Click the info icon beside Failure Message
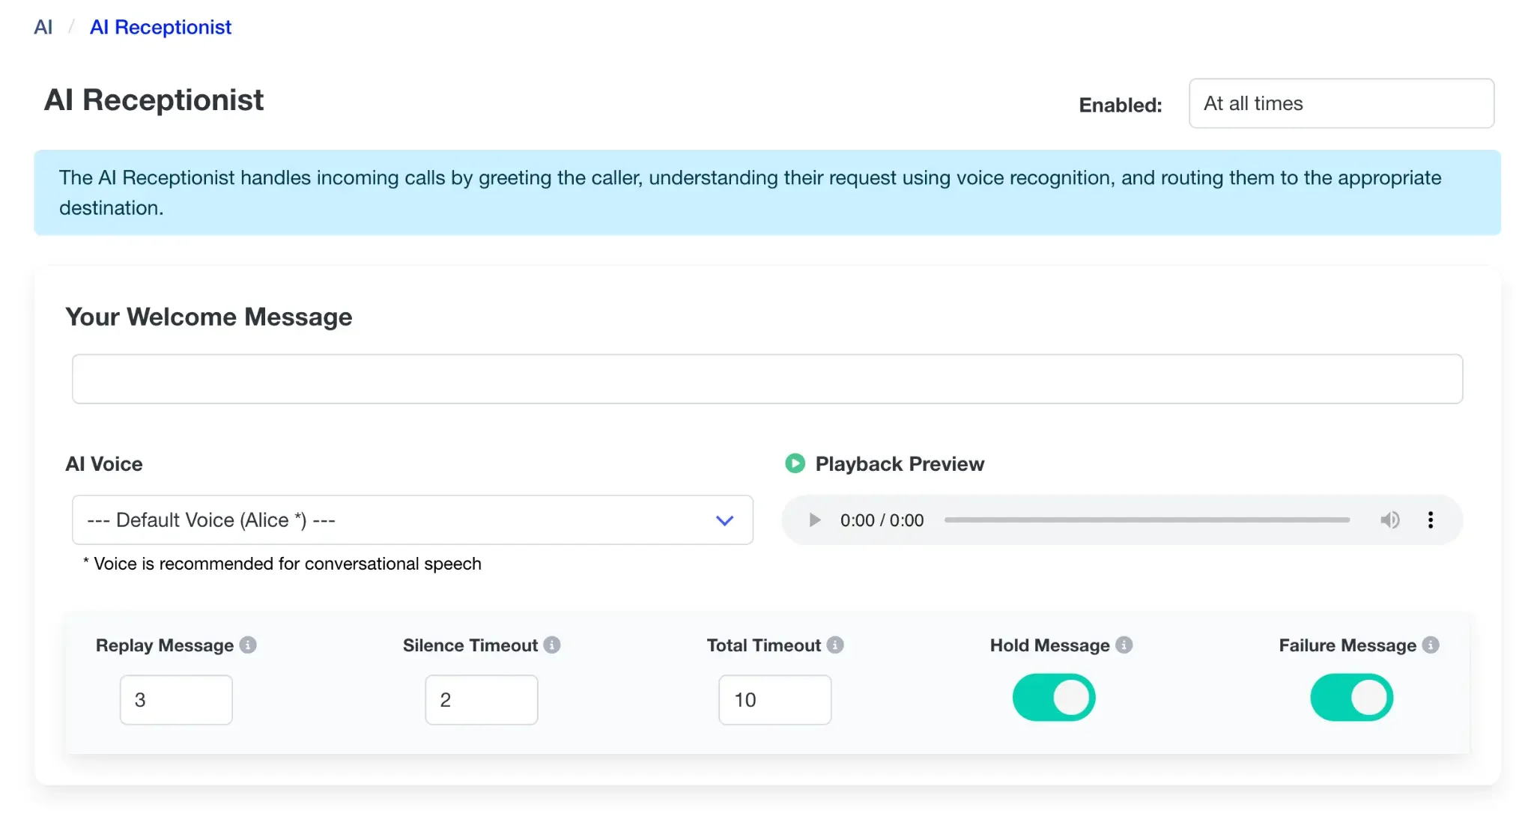Screen dimensions: 1534x813 [1431, 645]
